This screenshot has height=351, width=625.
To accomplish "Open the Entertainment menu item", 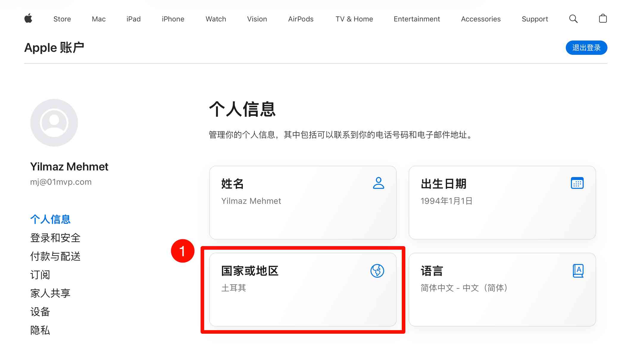I will 417,19.
